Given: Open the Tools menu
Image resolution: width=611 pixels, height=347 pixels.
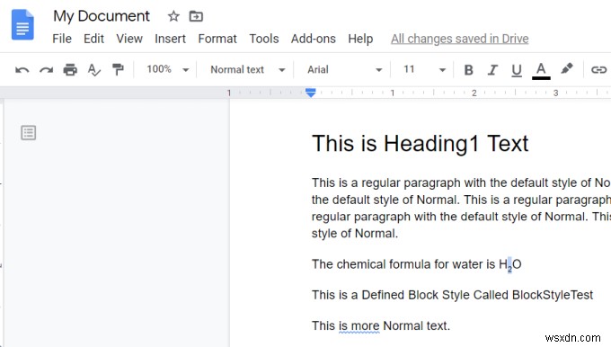Looking at the screenshot, I should 264,39.
